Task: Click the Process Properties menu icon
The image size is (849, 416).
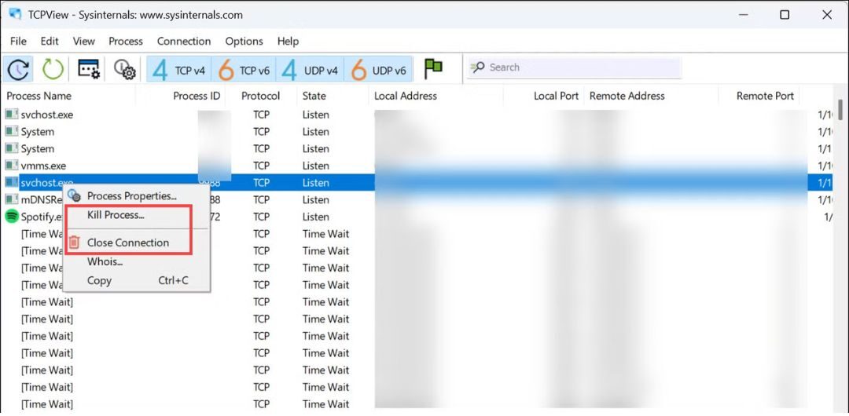Action: click(75, 195)
